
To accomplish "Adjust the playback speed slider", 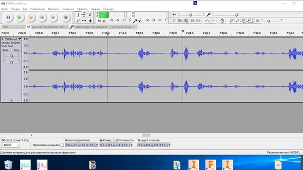I will tap(268, 21).
